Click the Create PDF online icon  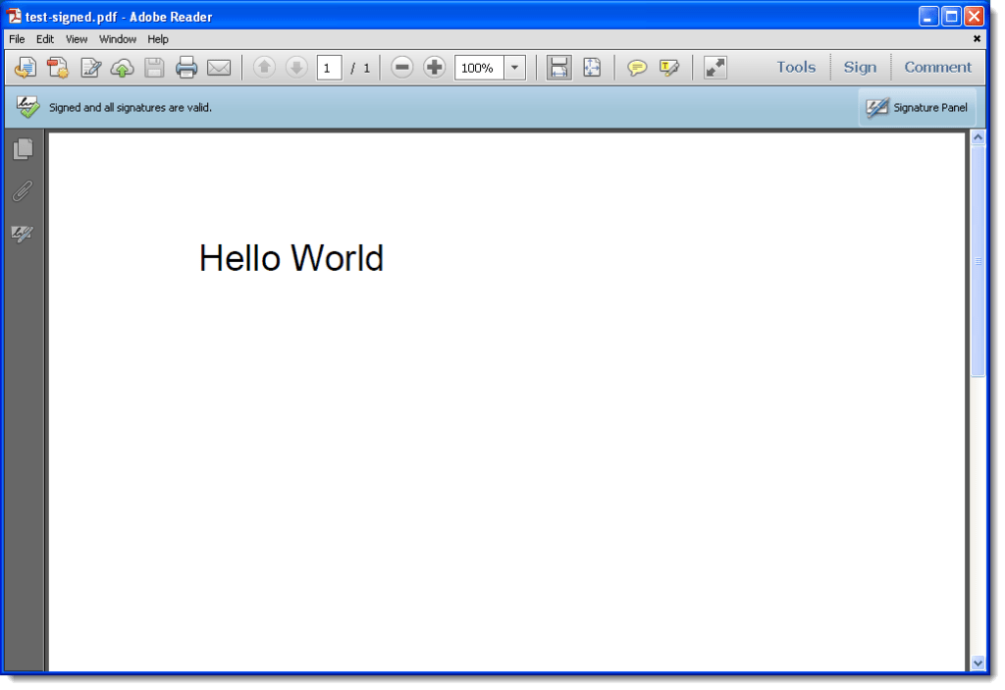pyautogui.click(x=58, y=68)
